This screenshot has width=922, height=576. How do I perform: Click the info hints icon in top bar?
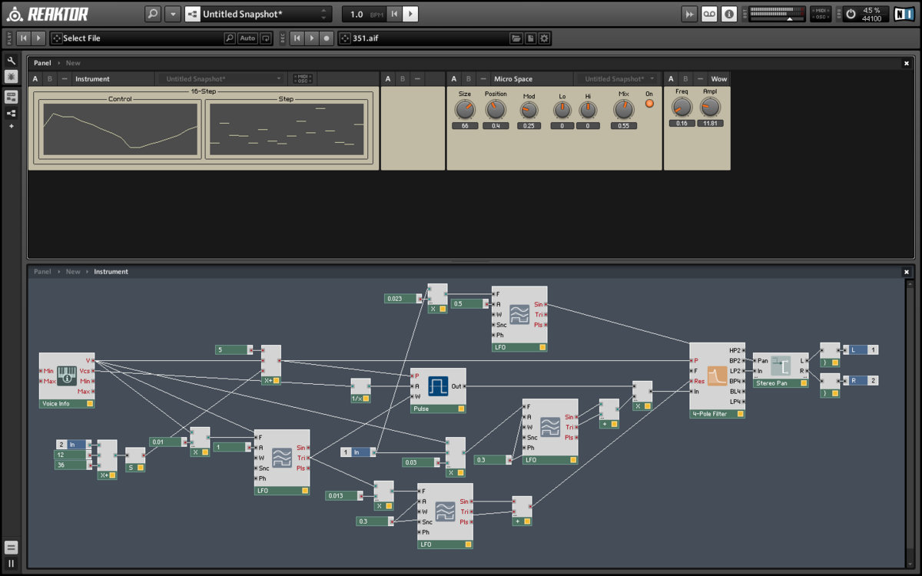[729, 14]
